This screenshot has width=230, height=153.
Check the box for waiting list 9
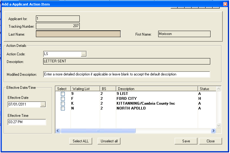(x=63, y=94)
